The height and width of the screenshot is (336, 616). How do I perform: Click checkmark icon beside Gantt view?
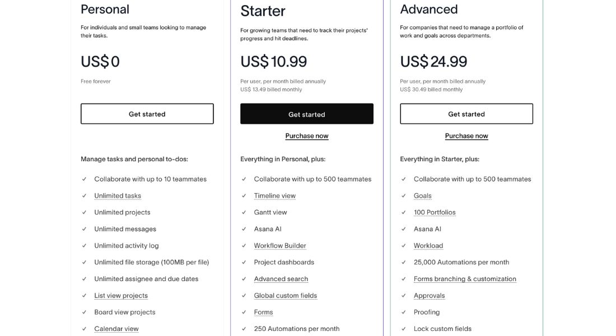coord(244,212)
